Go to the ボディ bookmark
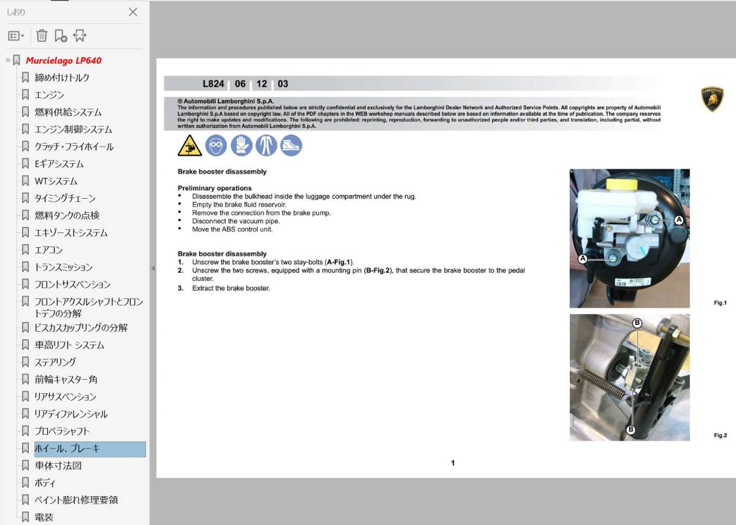 pos(45,483)
